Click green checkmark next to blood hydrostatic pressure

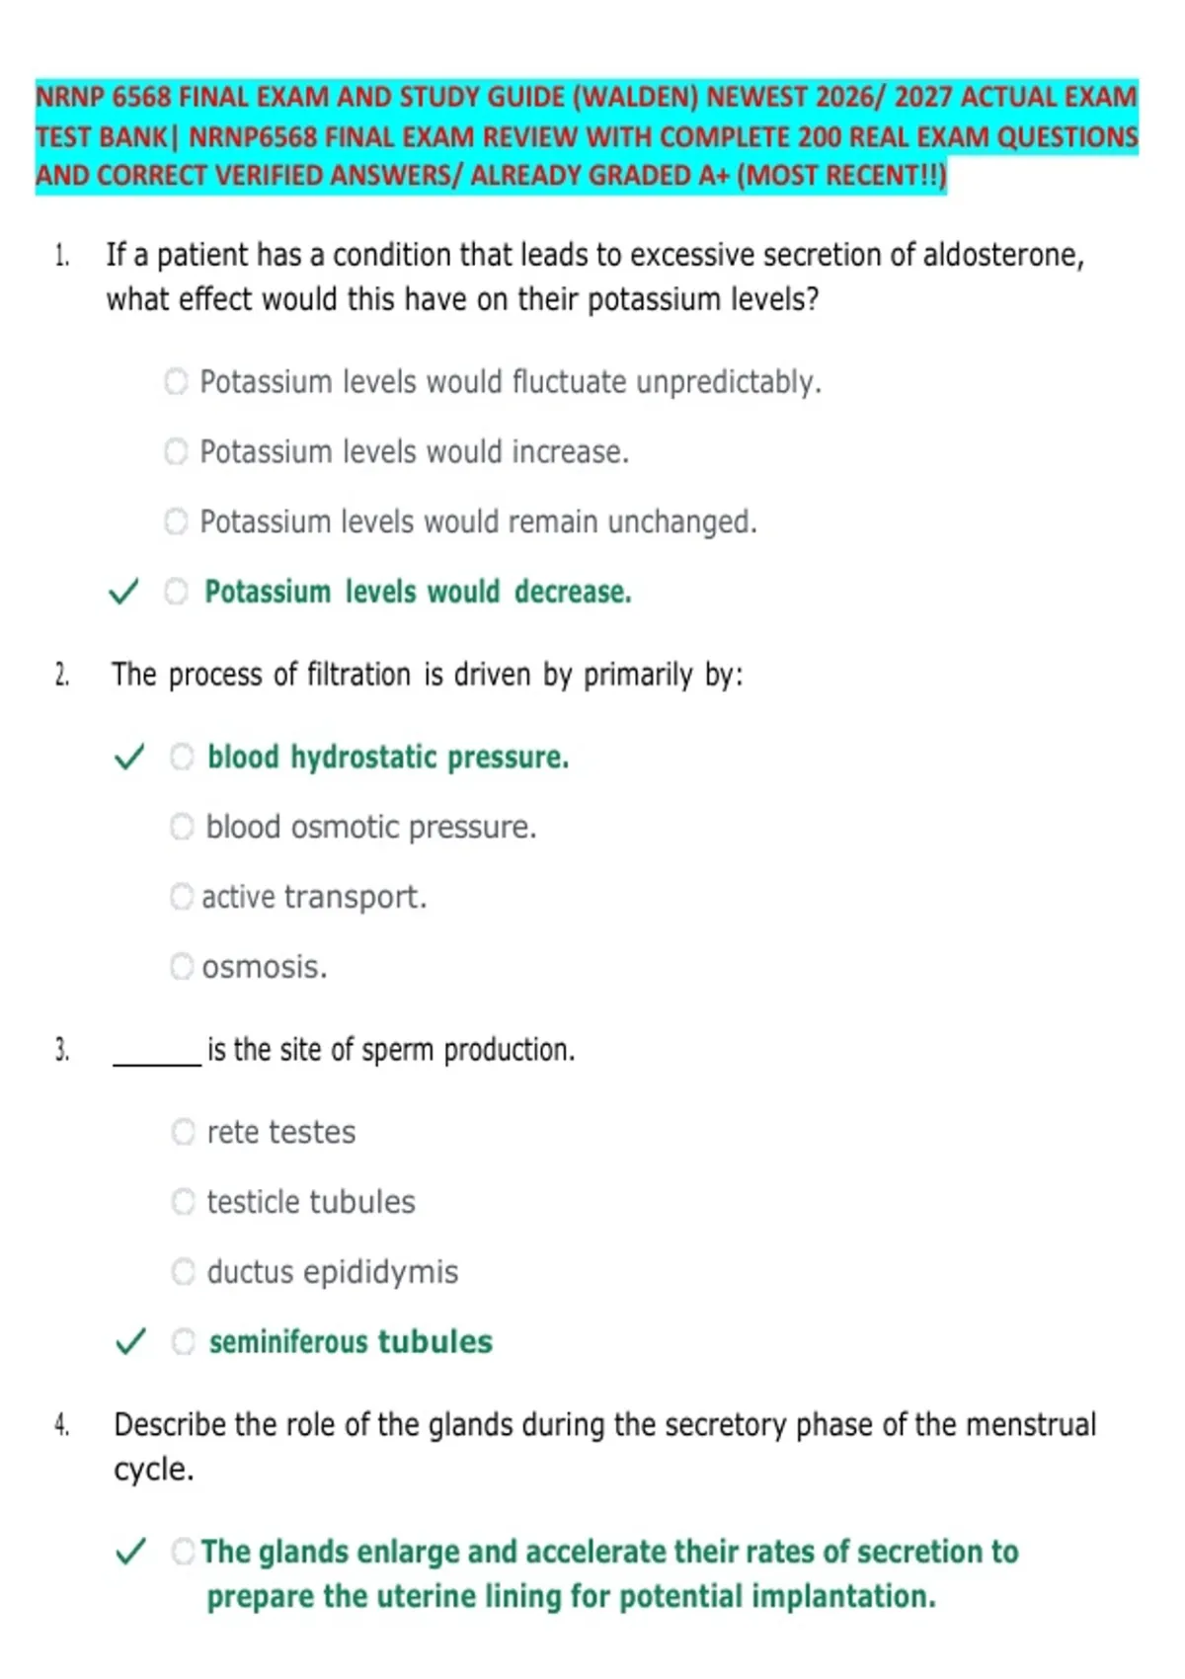coord(129,758)
